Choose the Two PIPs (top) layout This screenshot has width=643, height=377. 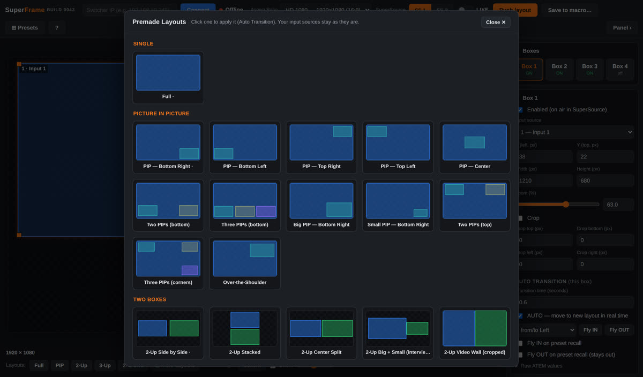pyautogui.click(x=475, y=206)
